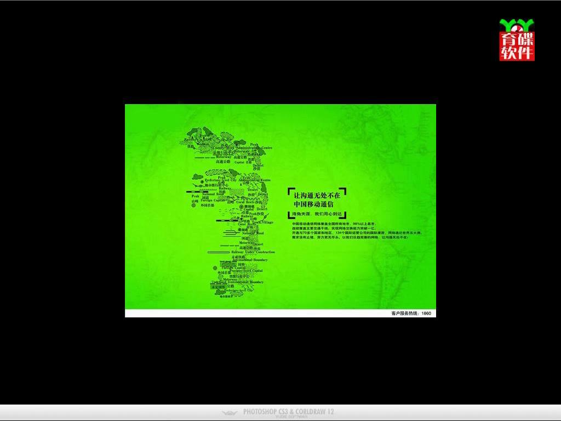Click the 育碟软件 logo in the corner
The height and width of the screenshot is (421, 561).
(517, 40)
